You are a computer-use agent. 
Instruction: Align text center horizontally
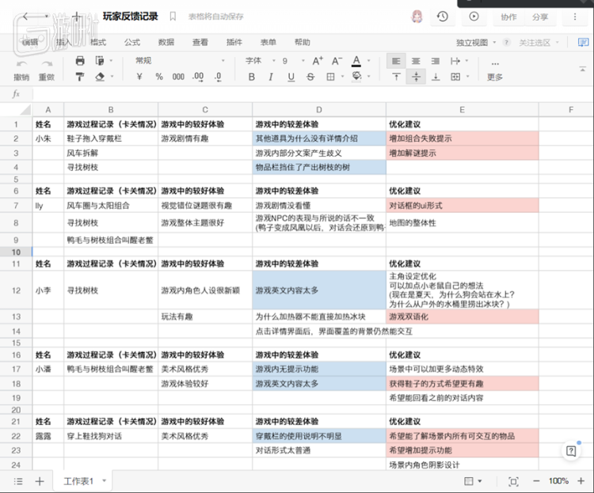click(x=416, y=61)
